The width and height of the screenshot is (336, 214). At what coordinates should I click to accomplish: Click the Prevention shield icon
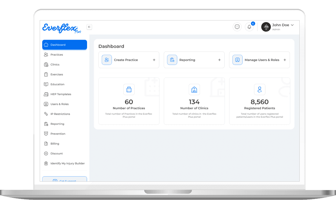(x=46, y=134)
